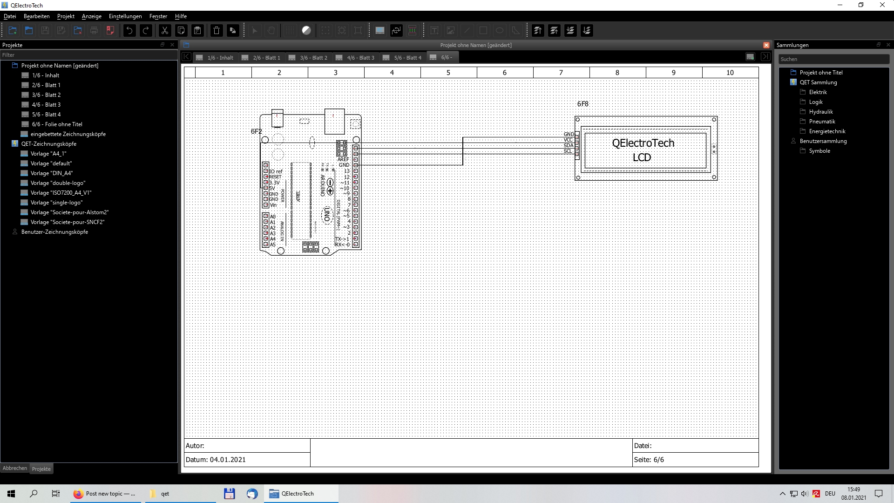Click the Undo arrow icon
This screenshot has height=503, width=894.
129,31
